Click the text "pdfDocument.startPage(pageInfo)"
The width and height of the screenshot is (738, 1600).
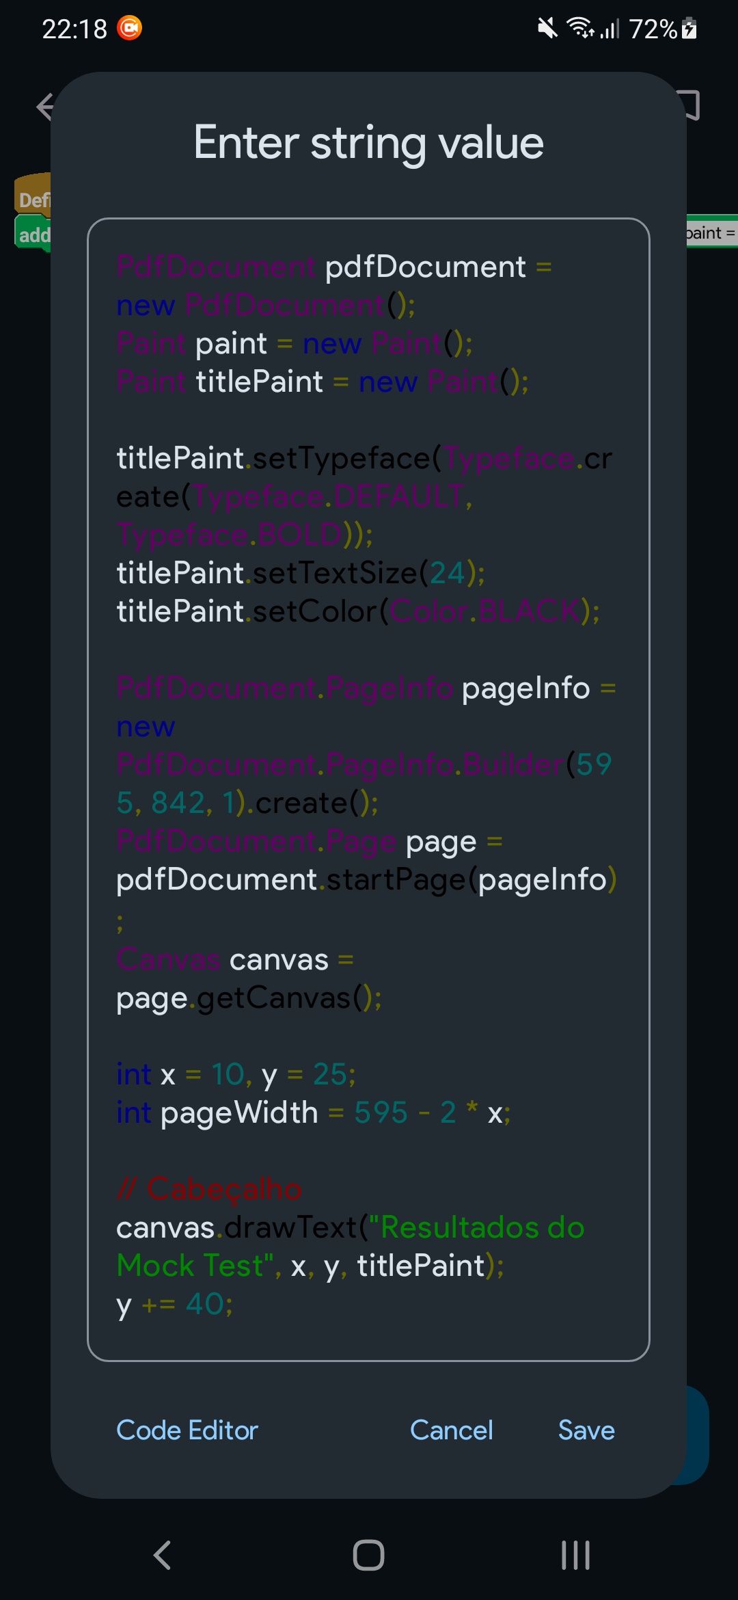click(366, 879)
